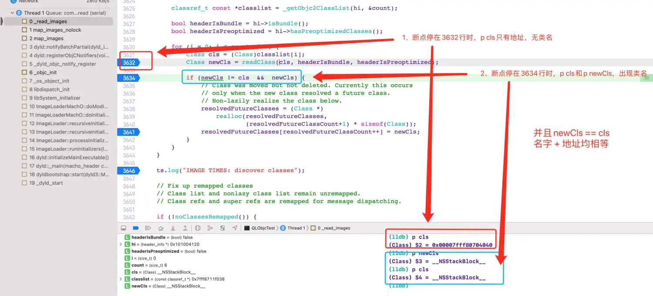Toggle breakpoint on line 3646
This screenshot has height=296, width=653.
click(x=129, y=170)
